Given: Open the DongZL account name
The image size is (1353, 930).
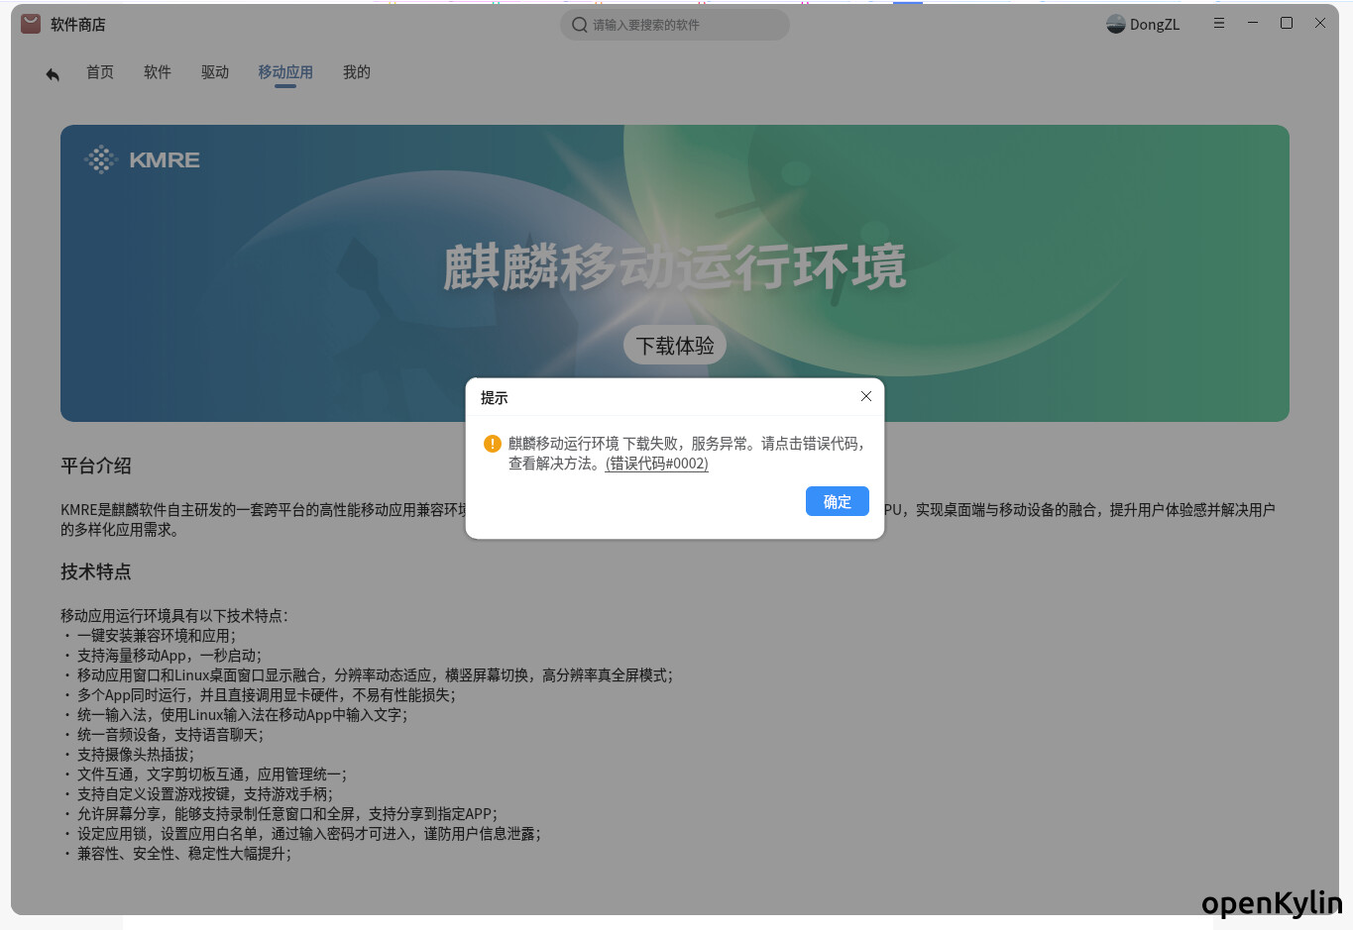Looking at the screenshot, I should [1155, 25].
